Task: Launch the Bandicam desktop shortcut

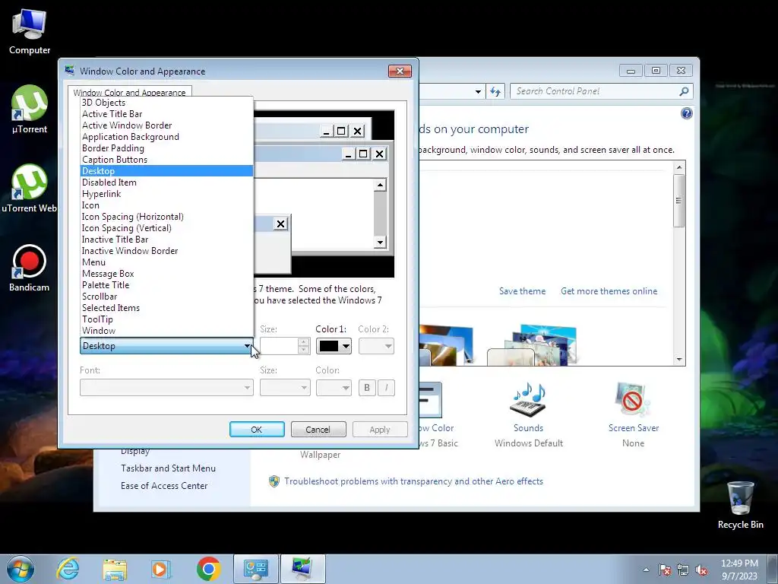Action: [30, 268]
